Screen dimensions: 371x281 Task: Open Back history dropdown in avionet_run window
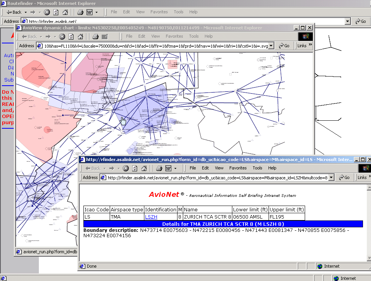point(104,168)
